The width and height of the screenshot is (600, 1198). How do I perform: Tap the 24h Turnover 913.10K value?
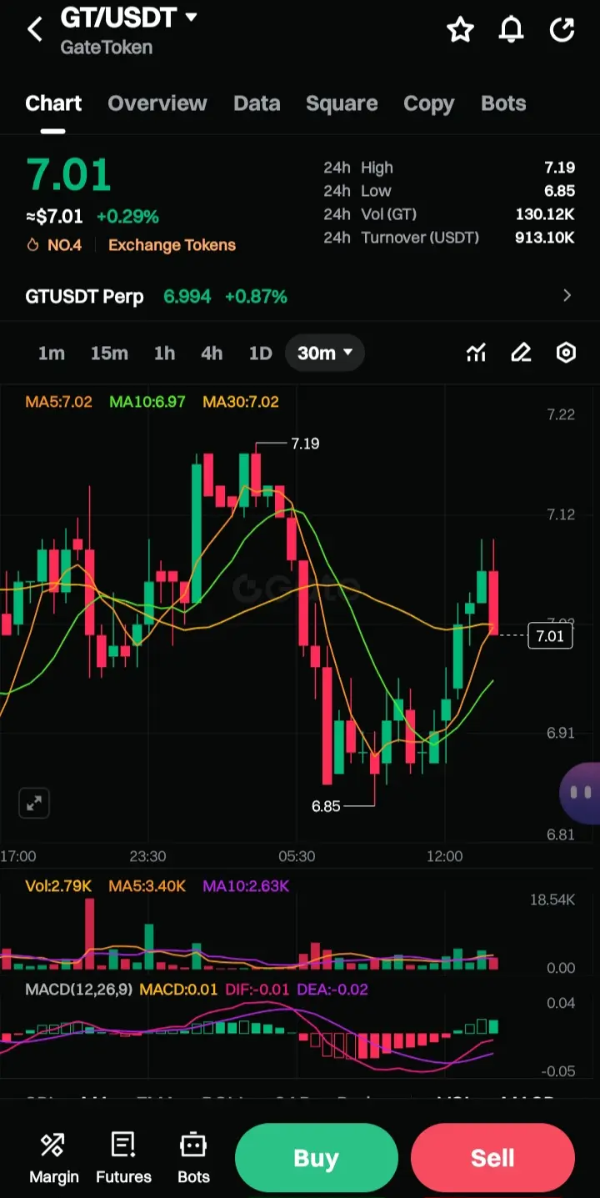coord(545,238)
